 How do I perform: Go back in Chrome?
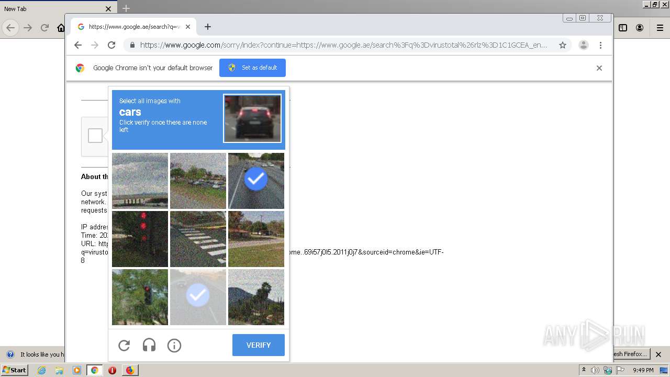[x=78, y=45]
